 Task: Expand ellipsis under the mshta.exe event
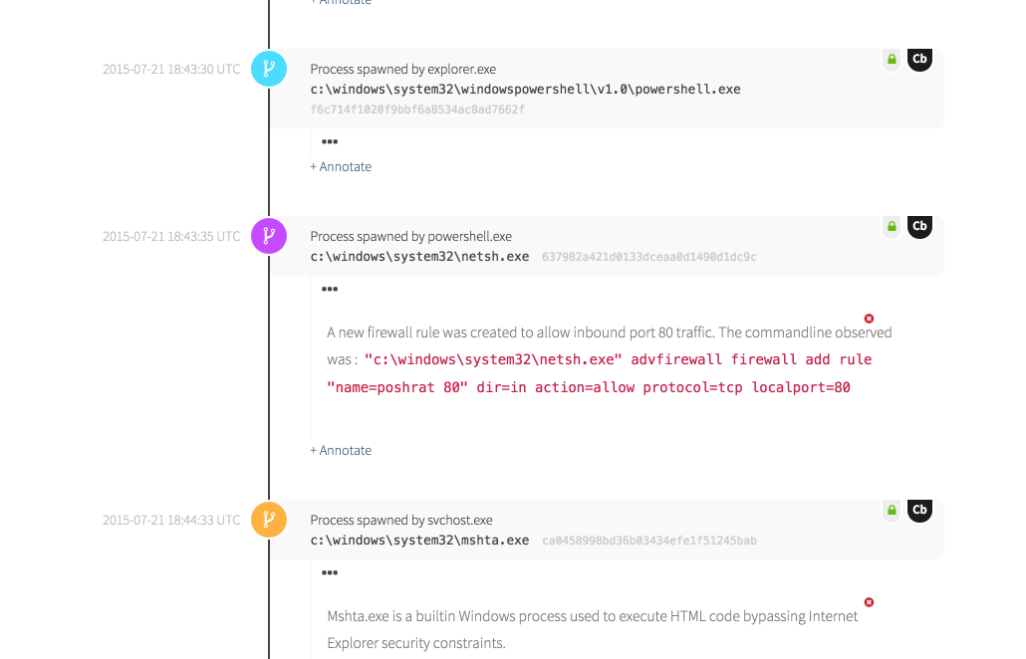(330, 573)
